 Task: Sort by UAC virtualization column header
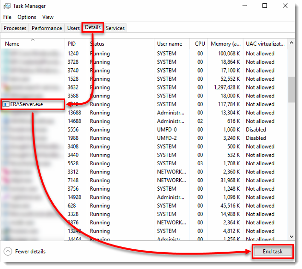pyautogui.click(x=265, y=44)
